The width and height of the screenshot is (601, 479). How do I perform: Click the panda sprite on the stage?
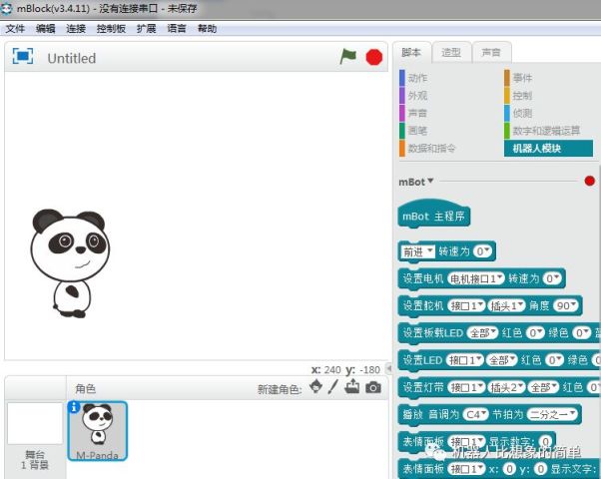pos(70,263)
